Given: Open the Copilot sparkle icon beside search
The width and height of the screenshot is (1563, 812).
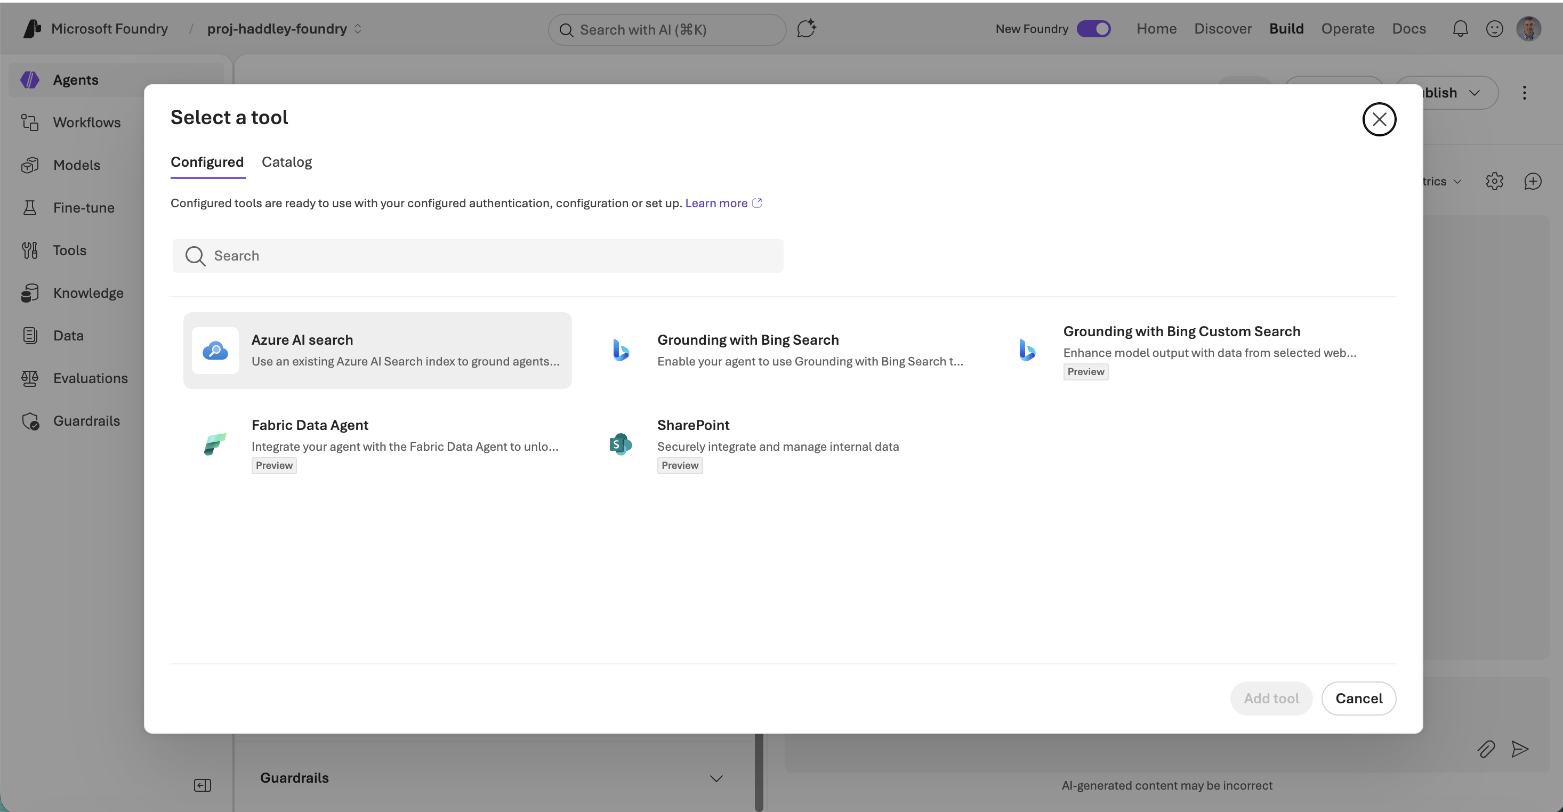Looking at the screenshot, I should coord(807,28).
